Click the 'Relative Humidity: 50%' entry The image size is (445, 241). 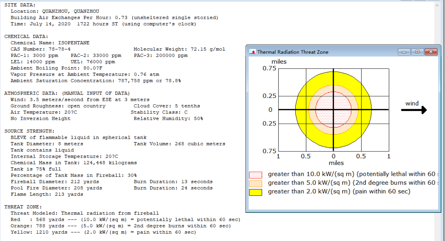coord(168,119)
